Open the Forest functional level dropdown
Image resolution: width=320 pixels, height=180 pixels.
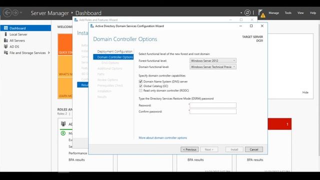[213, 60]
